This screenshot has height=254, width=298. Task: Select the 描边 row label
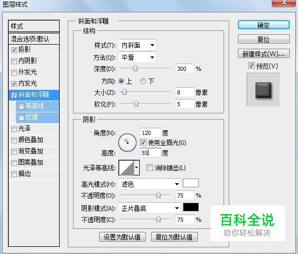pyautogui.click(x=24, y=174)
